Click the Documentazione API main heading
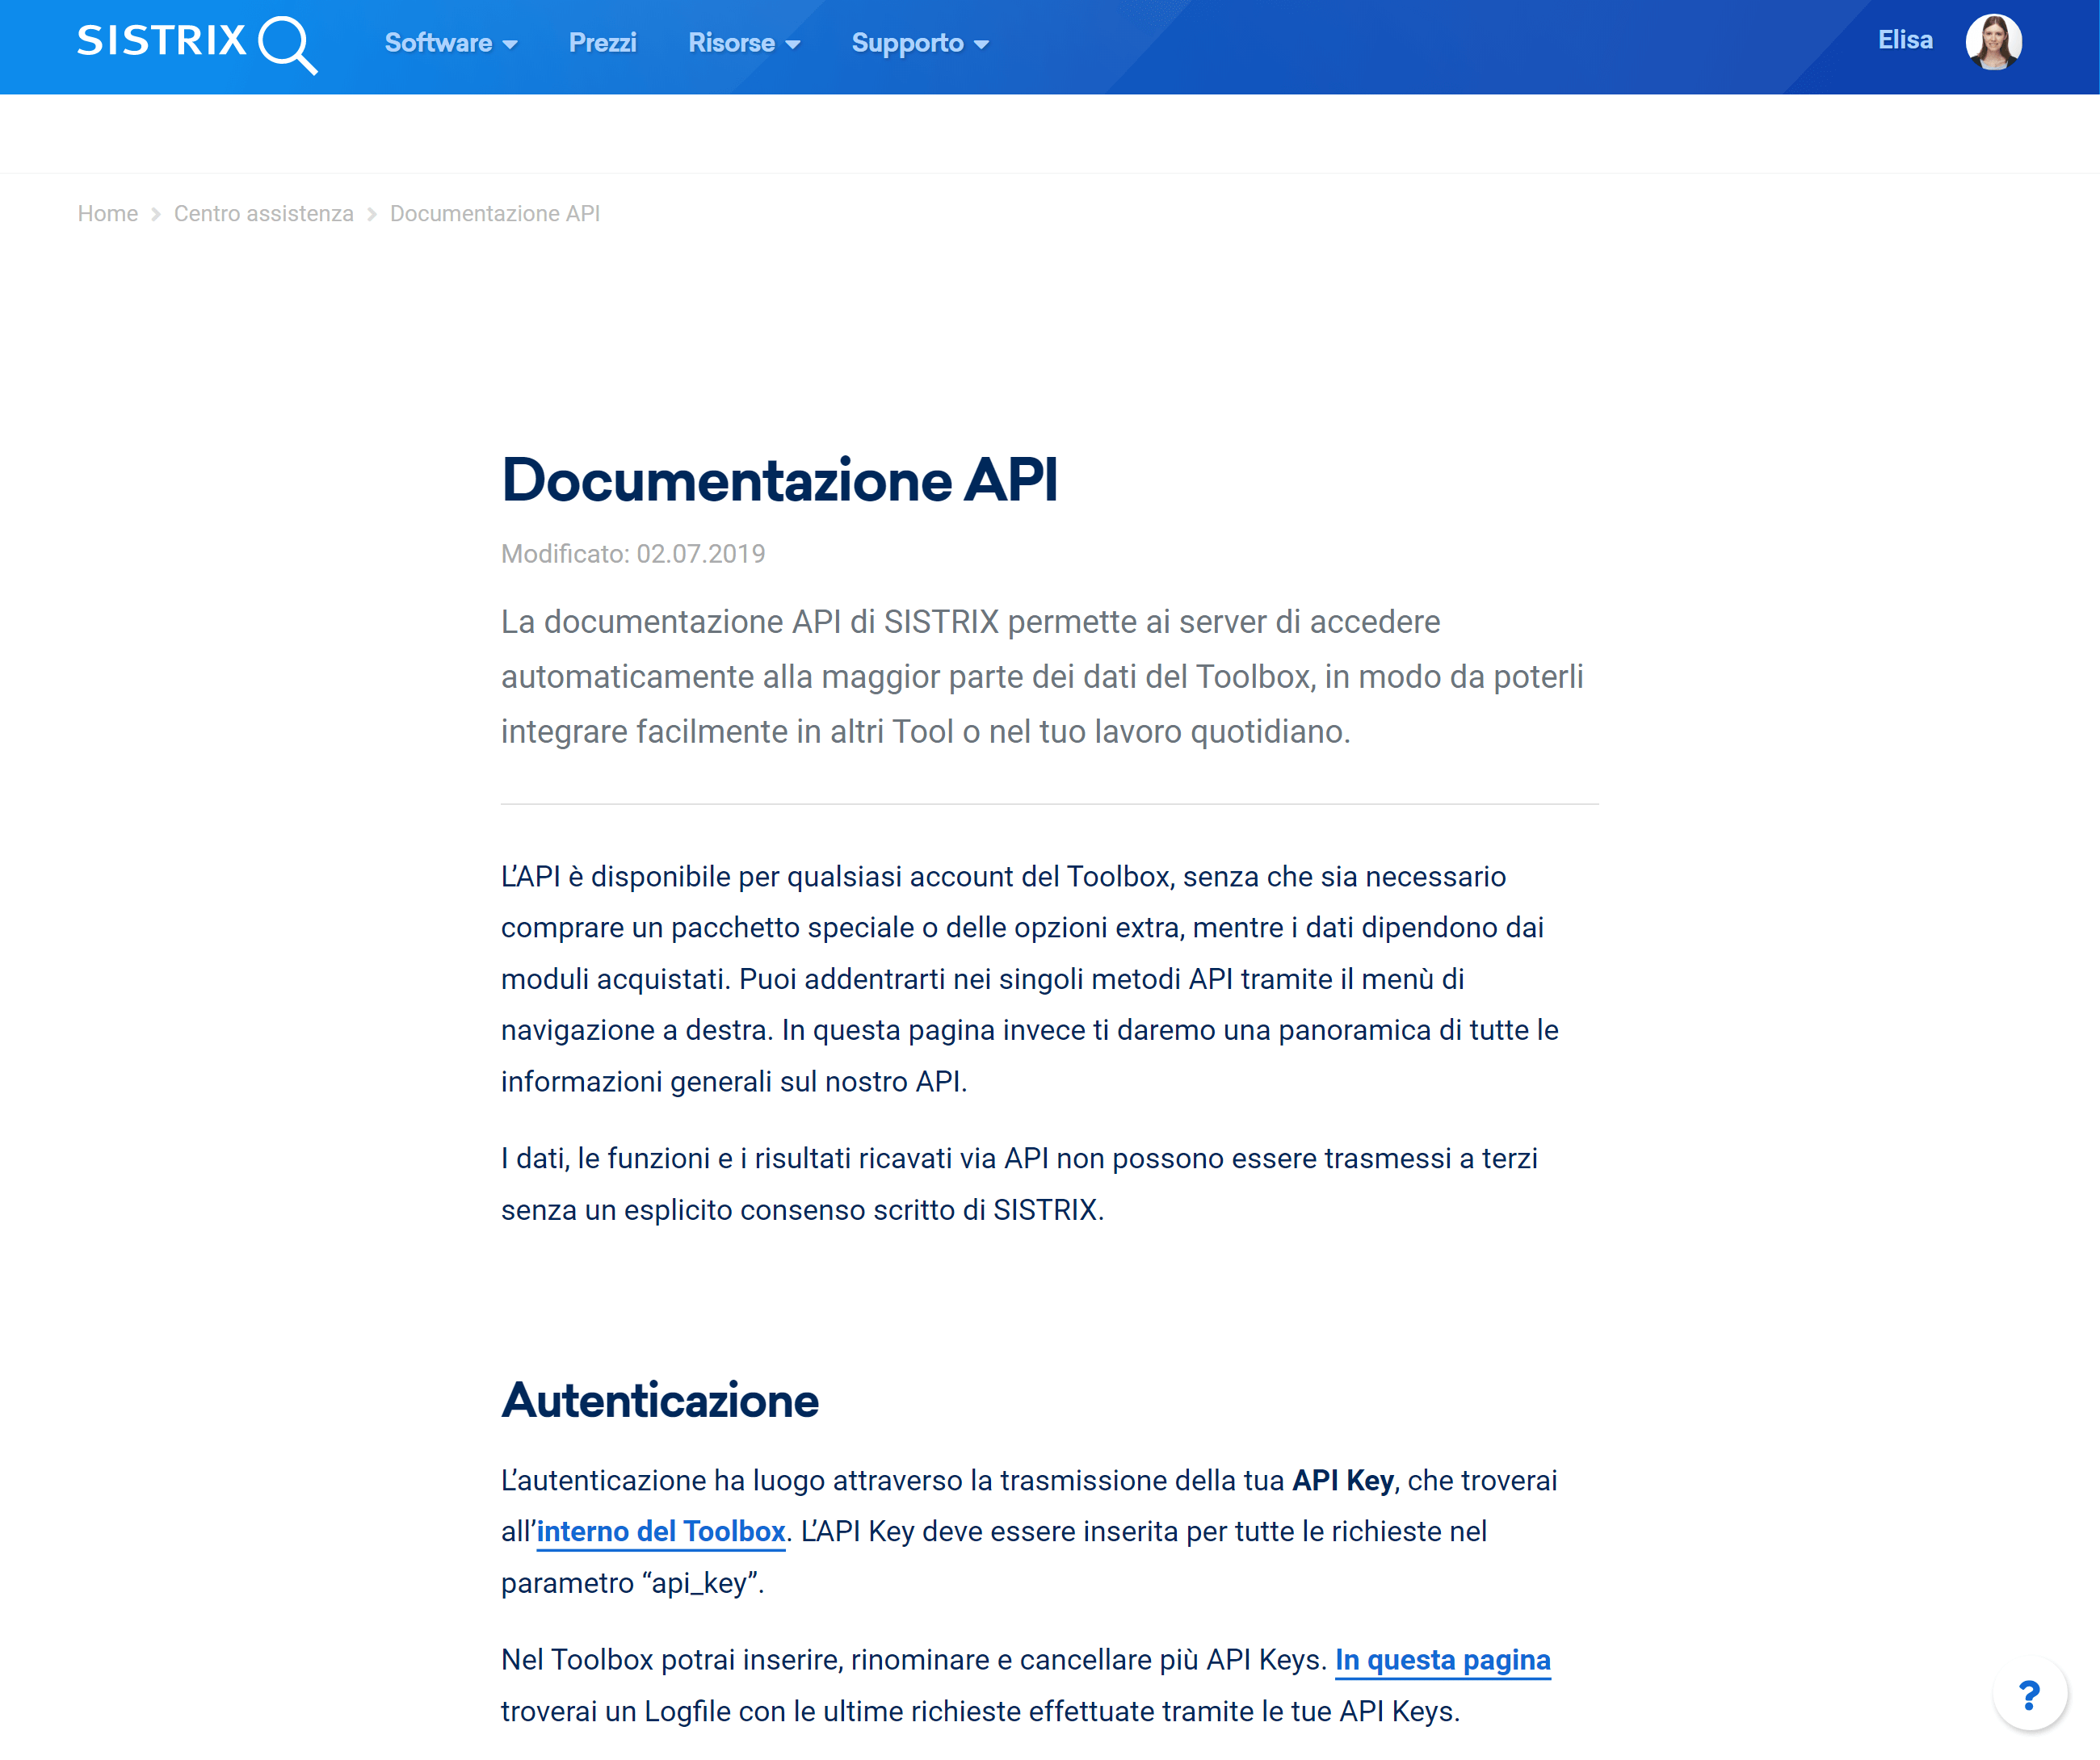This screenshot has height=1760, width=2100. (779, 480)
